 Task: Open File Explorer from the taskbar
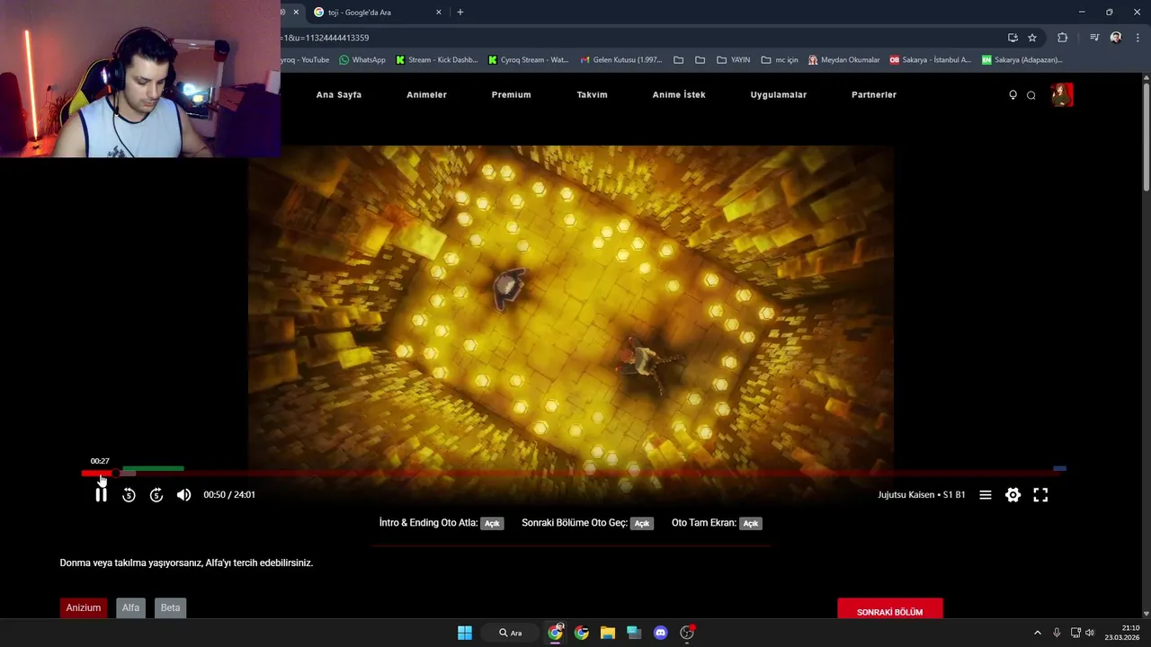[x=608, y=633]
